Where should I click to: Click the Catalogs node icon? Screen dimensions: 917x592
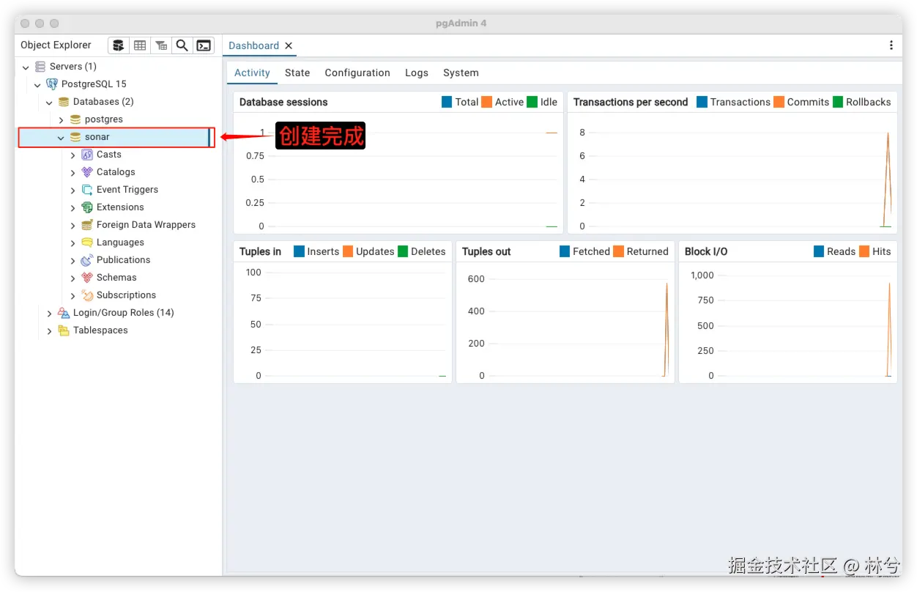[x=87, y=172]
